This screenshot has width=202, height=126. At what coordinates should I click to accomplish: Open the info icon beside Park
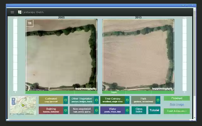158,100
